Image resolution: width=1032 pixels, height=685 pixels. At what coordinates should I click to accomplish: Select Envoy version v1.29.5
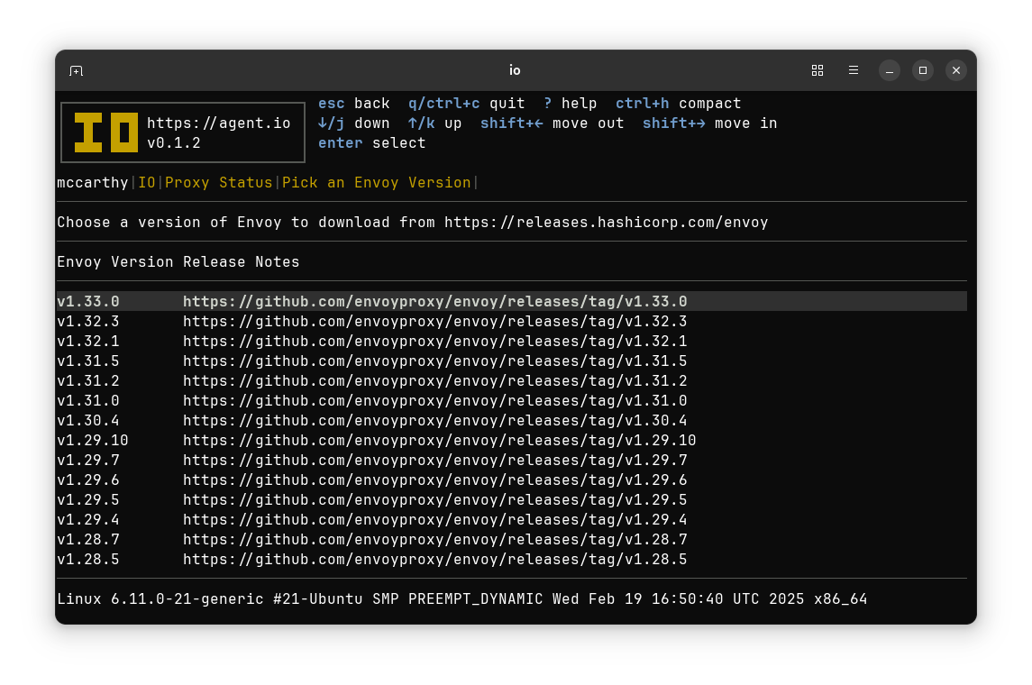coord(88,500)
